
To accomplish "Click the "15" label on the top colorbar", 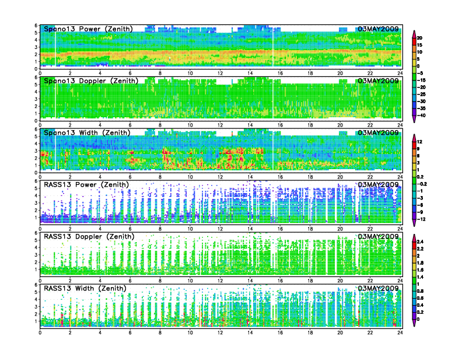I will tap(419, 45).
